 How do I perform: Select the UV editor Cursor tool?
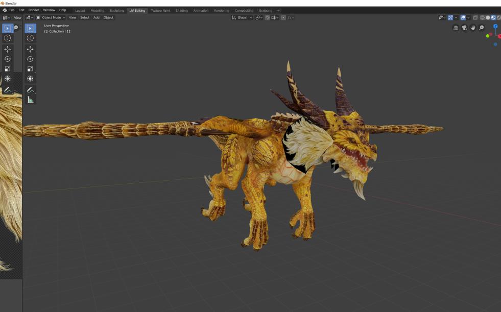(x=8, y=38)
